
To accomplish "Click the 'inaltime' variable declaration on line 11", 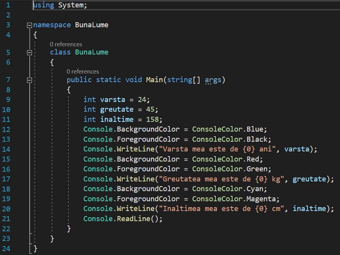I will click(x=117, y=119).
